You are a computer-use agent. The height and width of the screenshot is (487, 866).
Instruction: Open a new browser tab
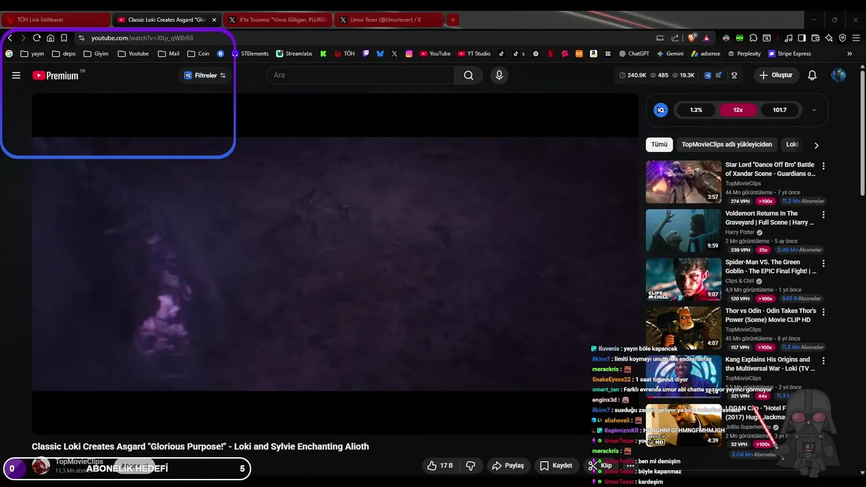[x=453, y=20]
